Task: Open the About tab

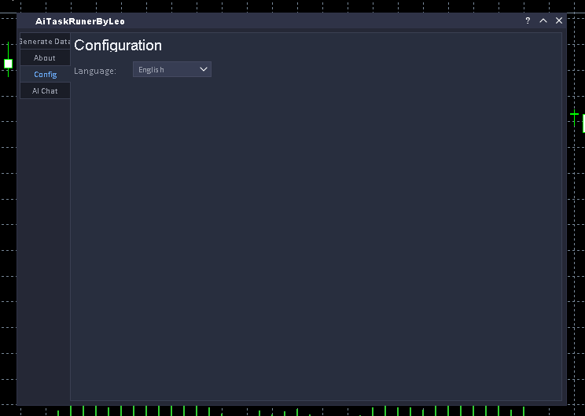Action: pyautogui.click(x=45, y=58)
